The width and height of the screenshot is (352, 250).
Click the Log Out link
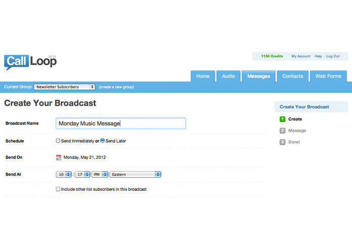333,56
